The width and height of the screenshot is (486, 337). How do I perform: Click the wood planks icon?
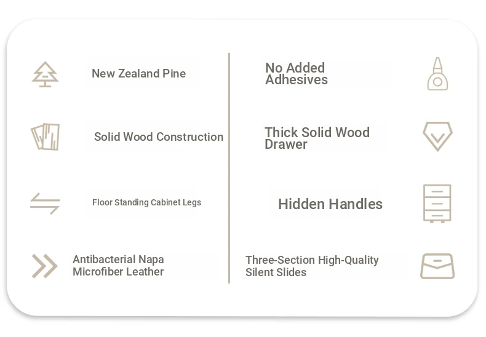pos(46,137)
